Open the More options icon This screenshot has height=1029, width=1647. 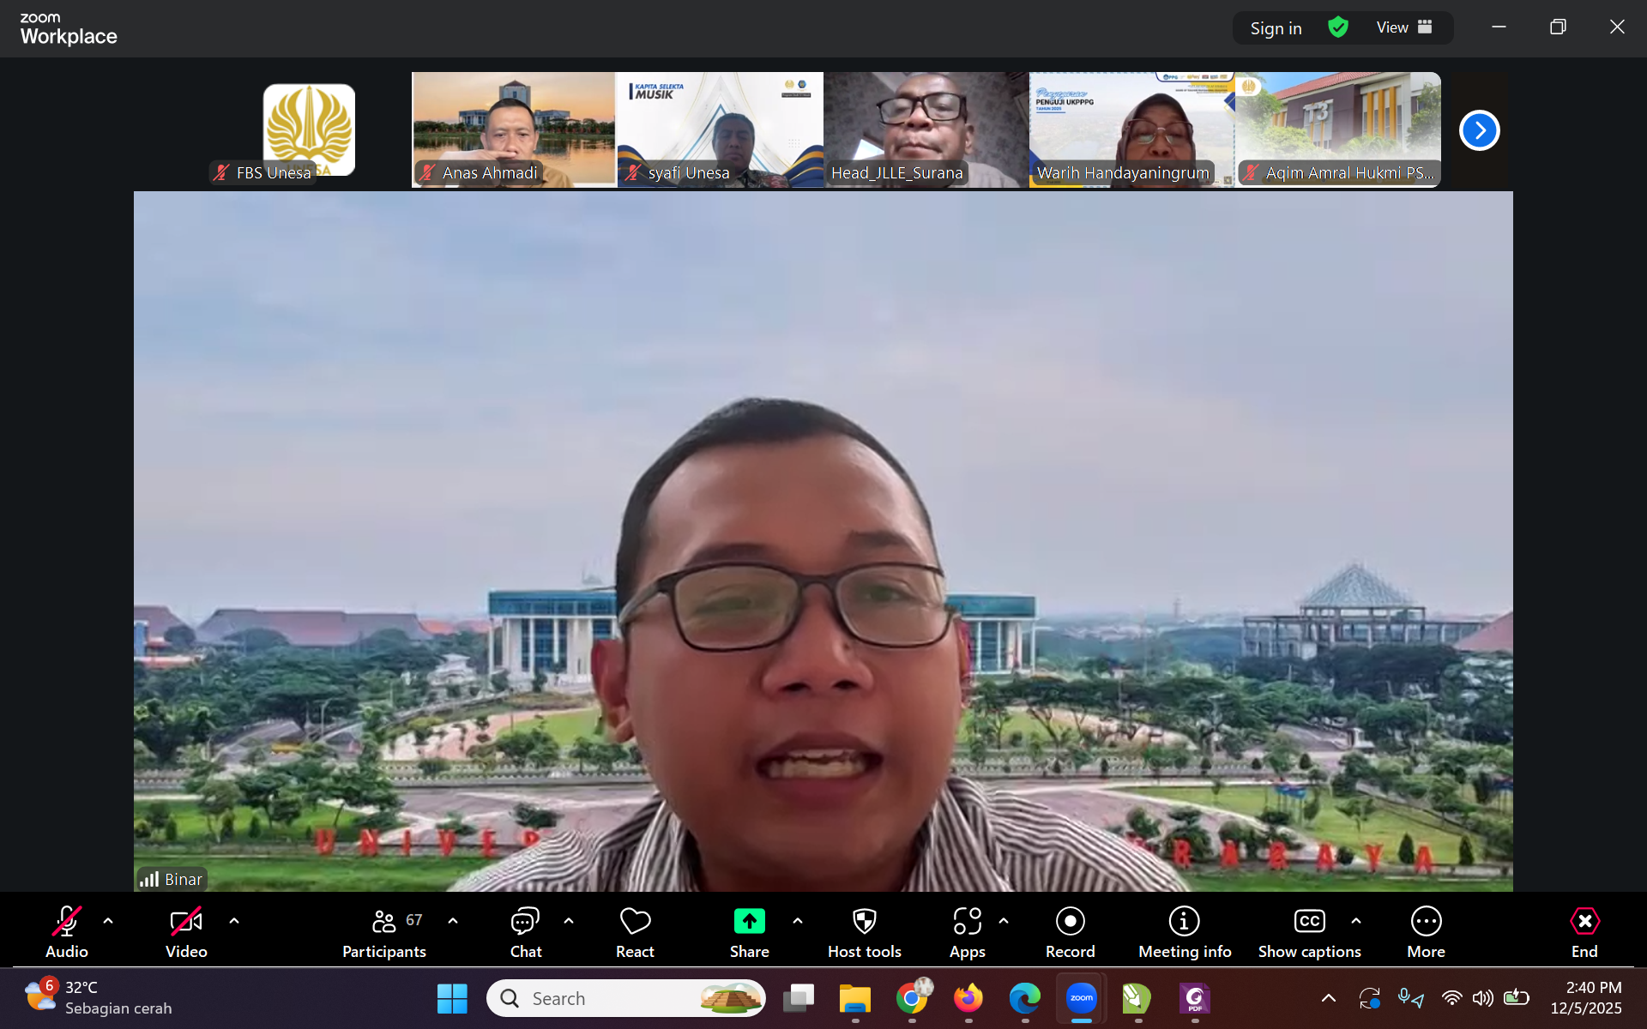tap(1426, 930)
